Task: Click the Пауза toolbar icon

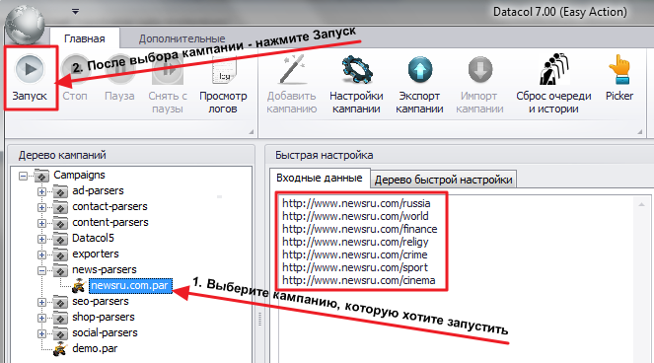Action: coord(119,69)
